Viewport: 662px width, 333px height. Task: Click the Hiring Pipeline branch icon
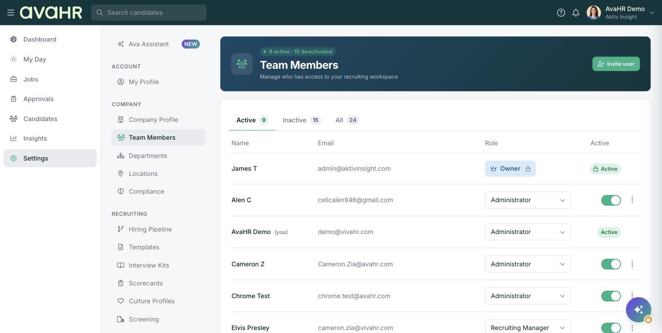pyautogui.click(x=121, y=229)
